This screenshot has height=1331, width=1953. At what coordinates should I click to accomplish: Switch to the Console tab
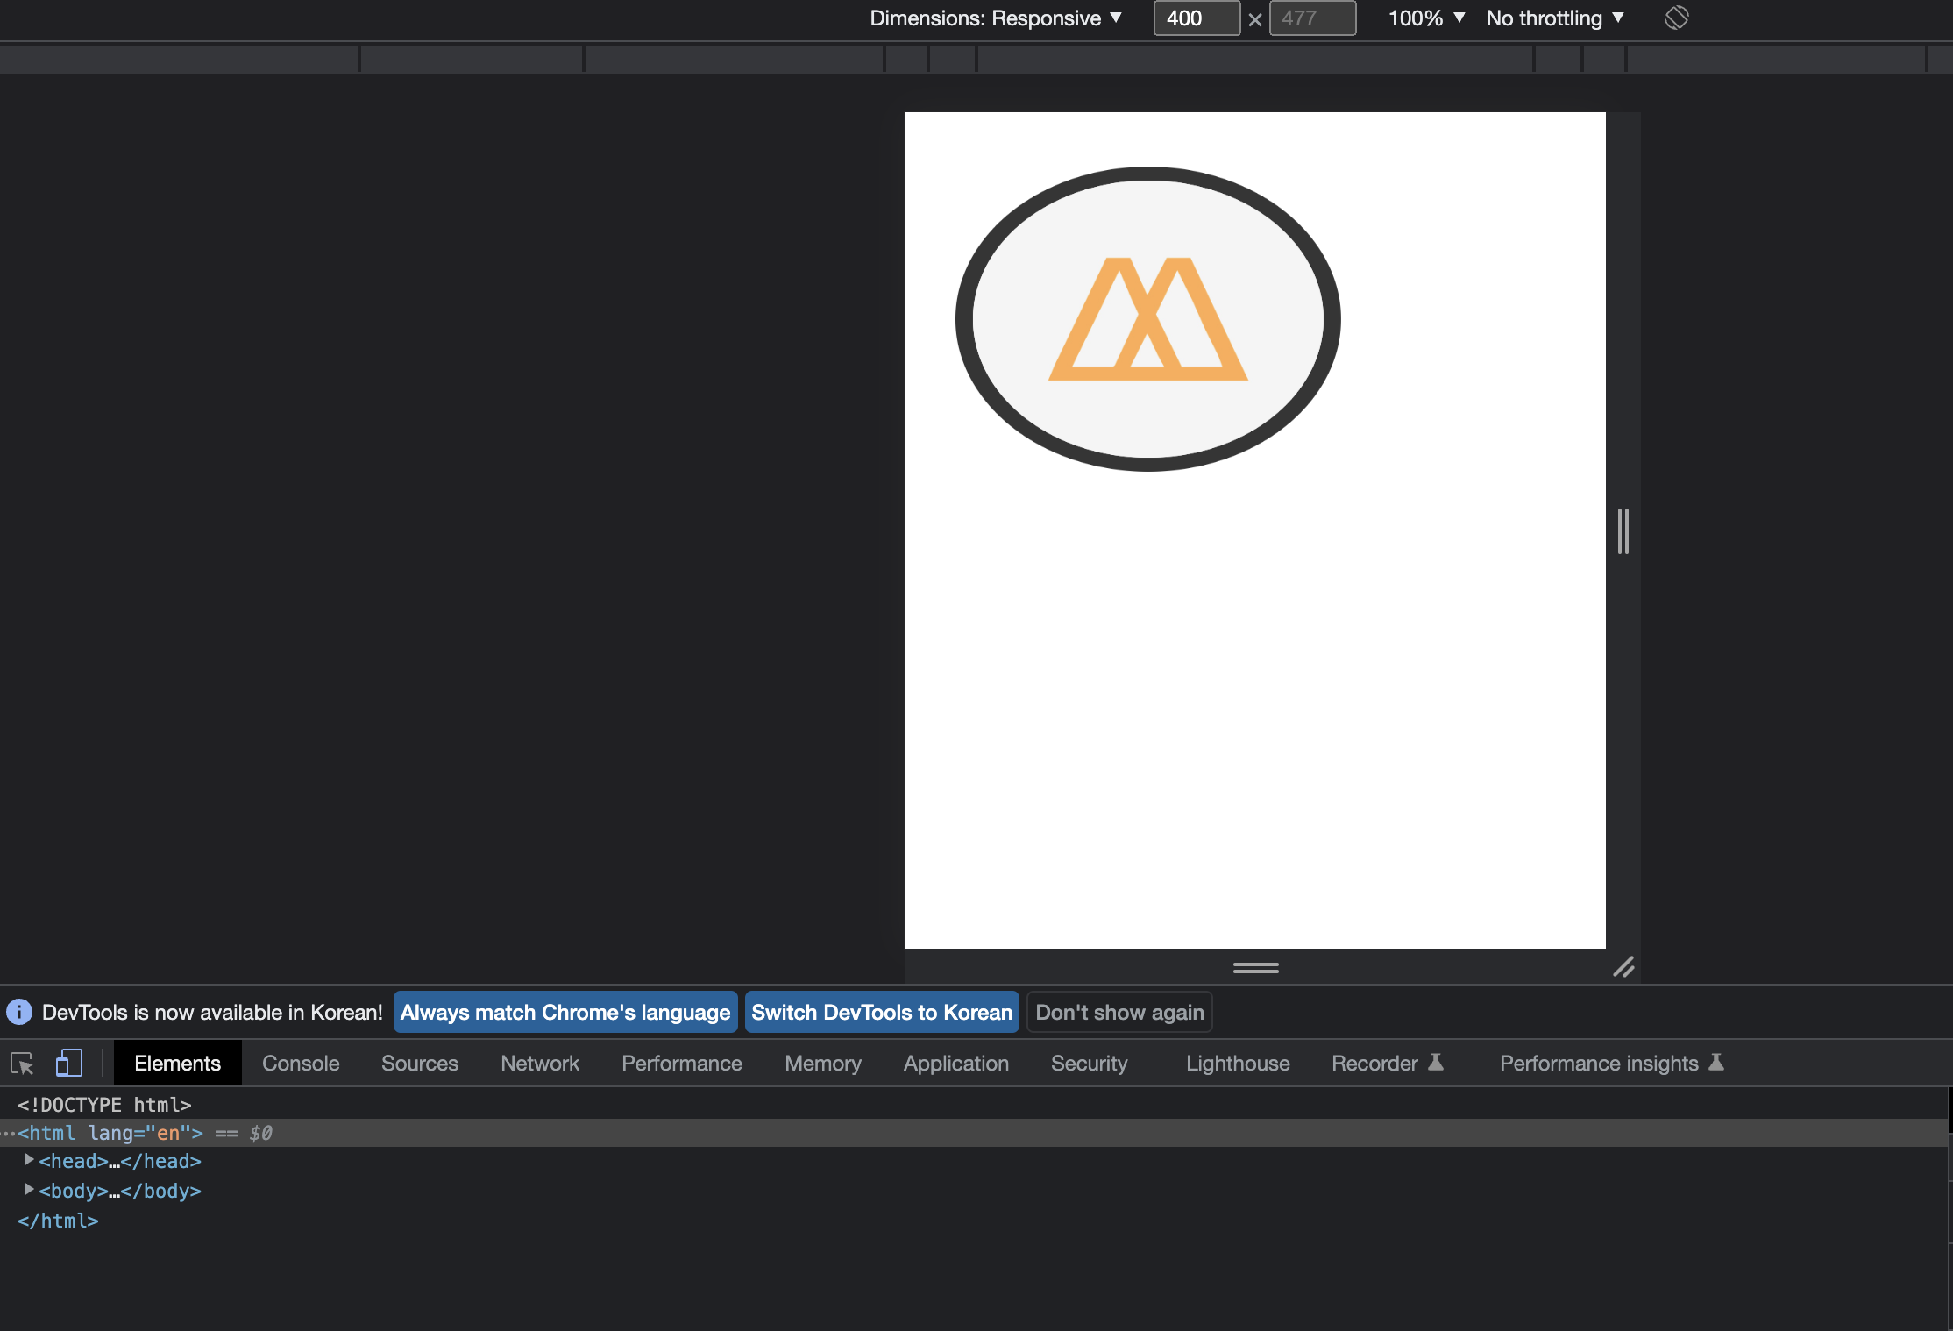coord(301,1064)
